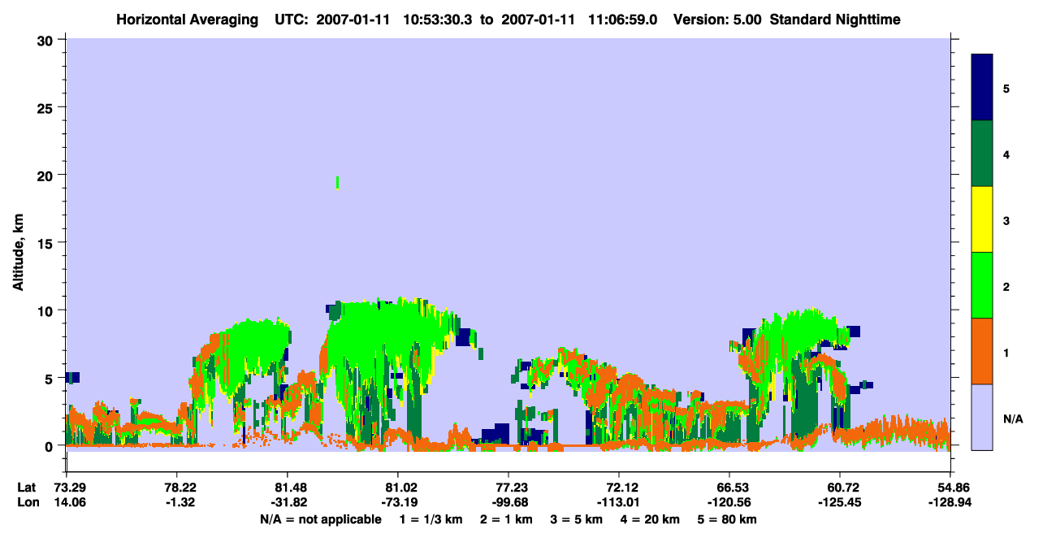Click the 'Altitude, km' axis label
Image resolution: width=1056 pixels, height=542 pixels.
[x=17, y=243]
